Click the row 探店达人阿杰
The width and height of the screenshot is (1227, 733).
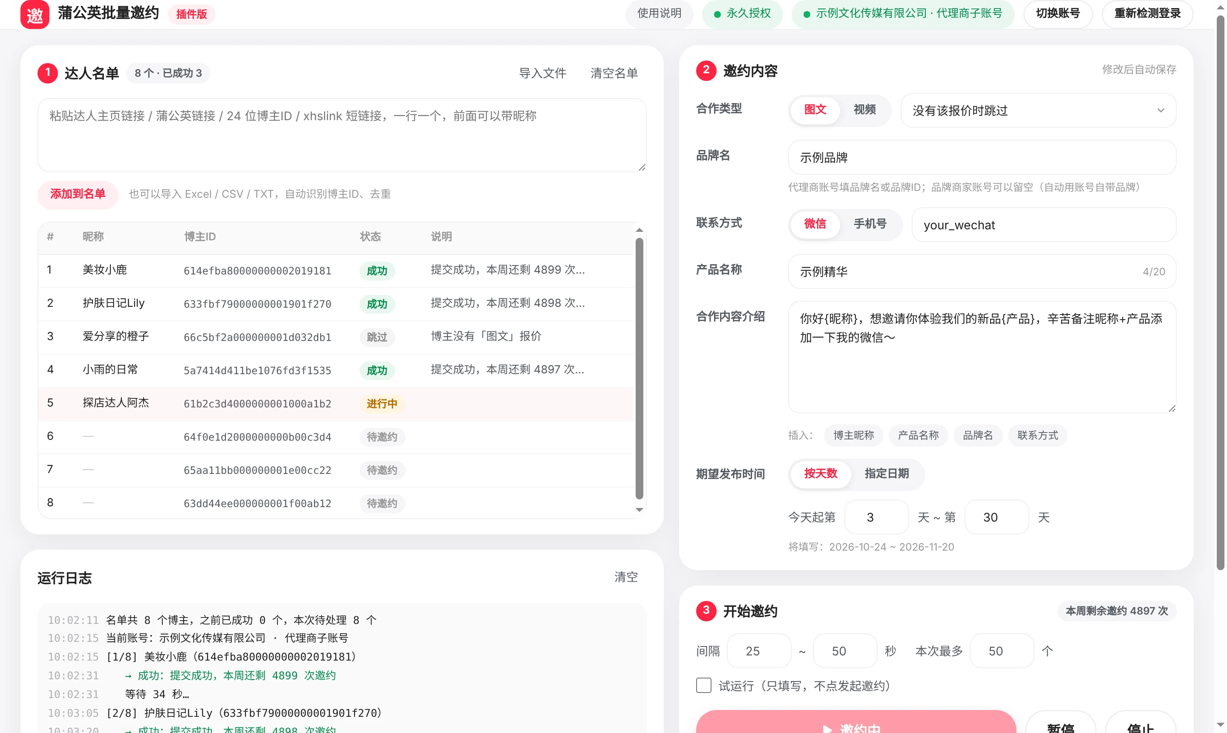click(336, 404)
